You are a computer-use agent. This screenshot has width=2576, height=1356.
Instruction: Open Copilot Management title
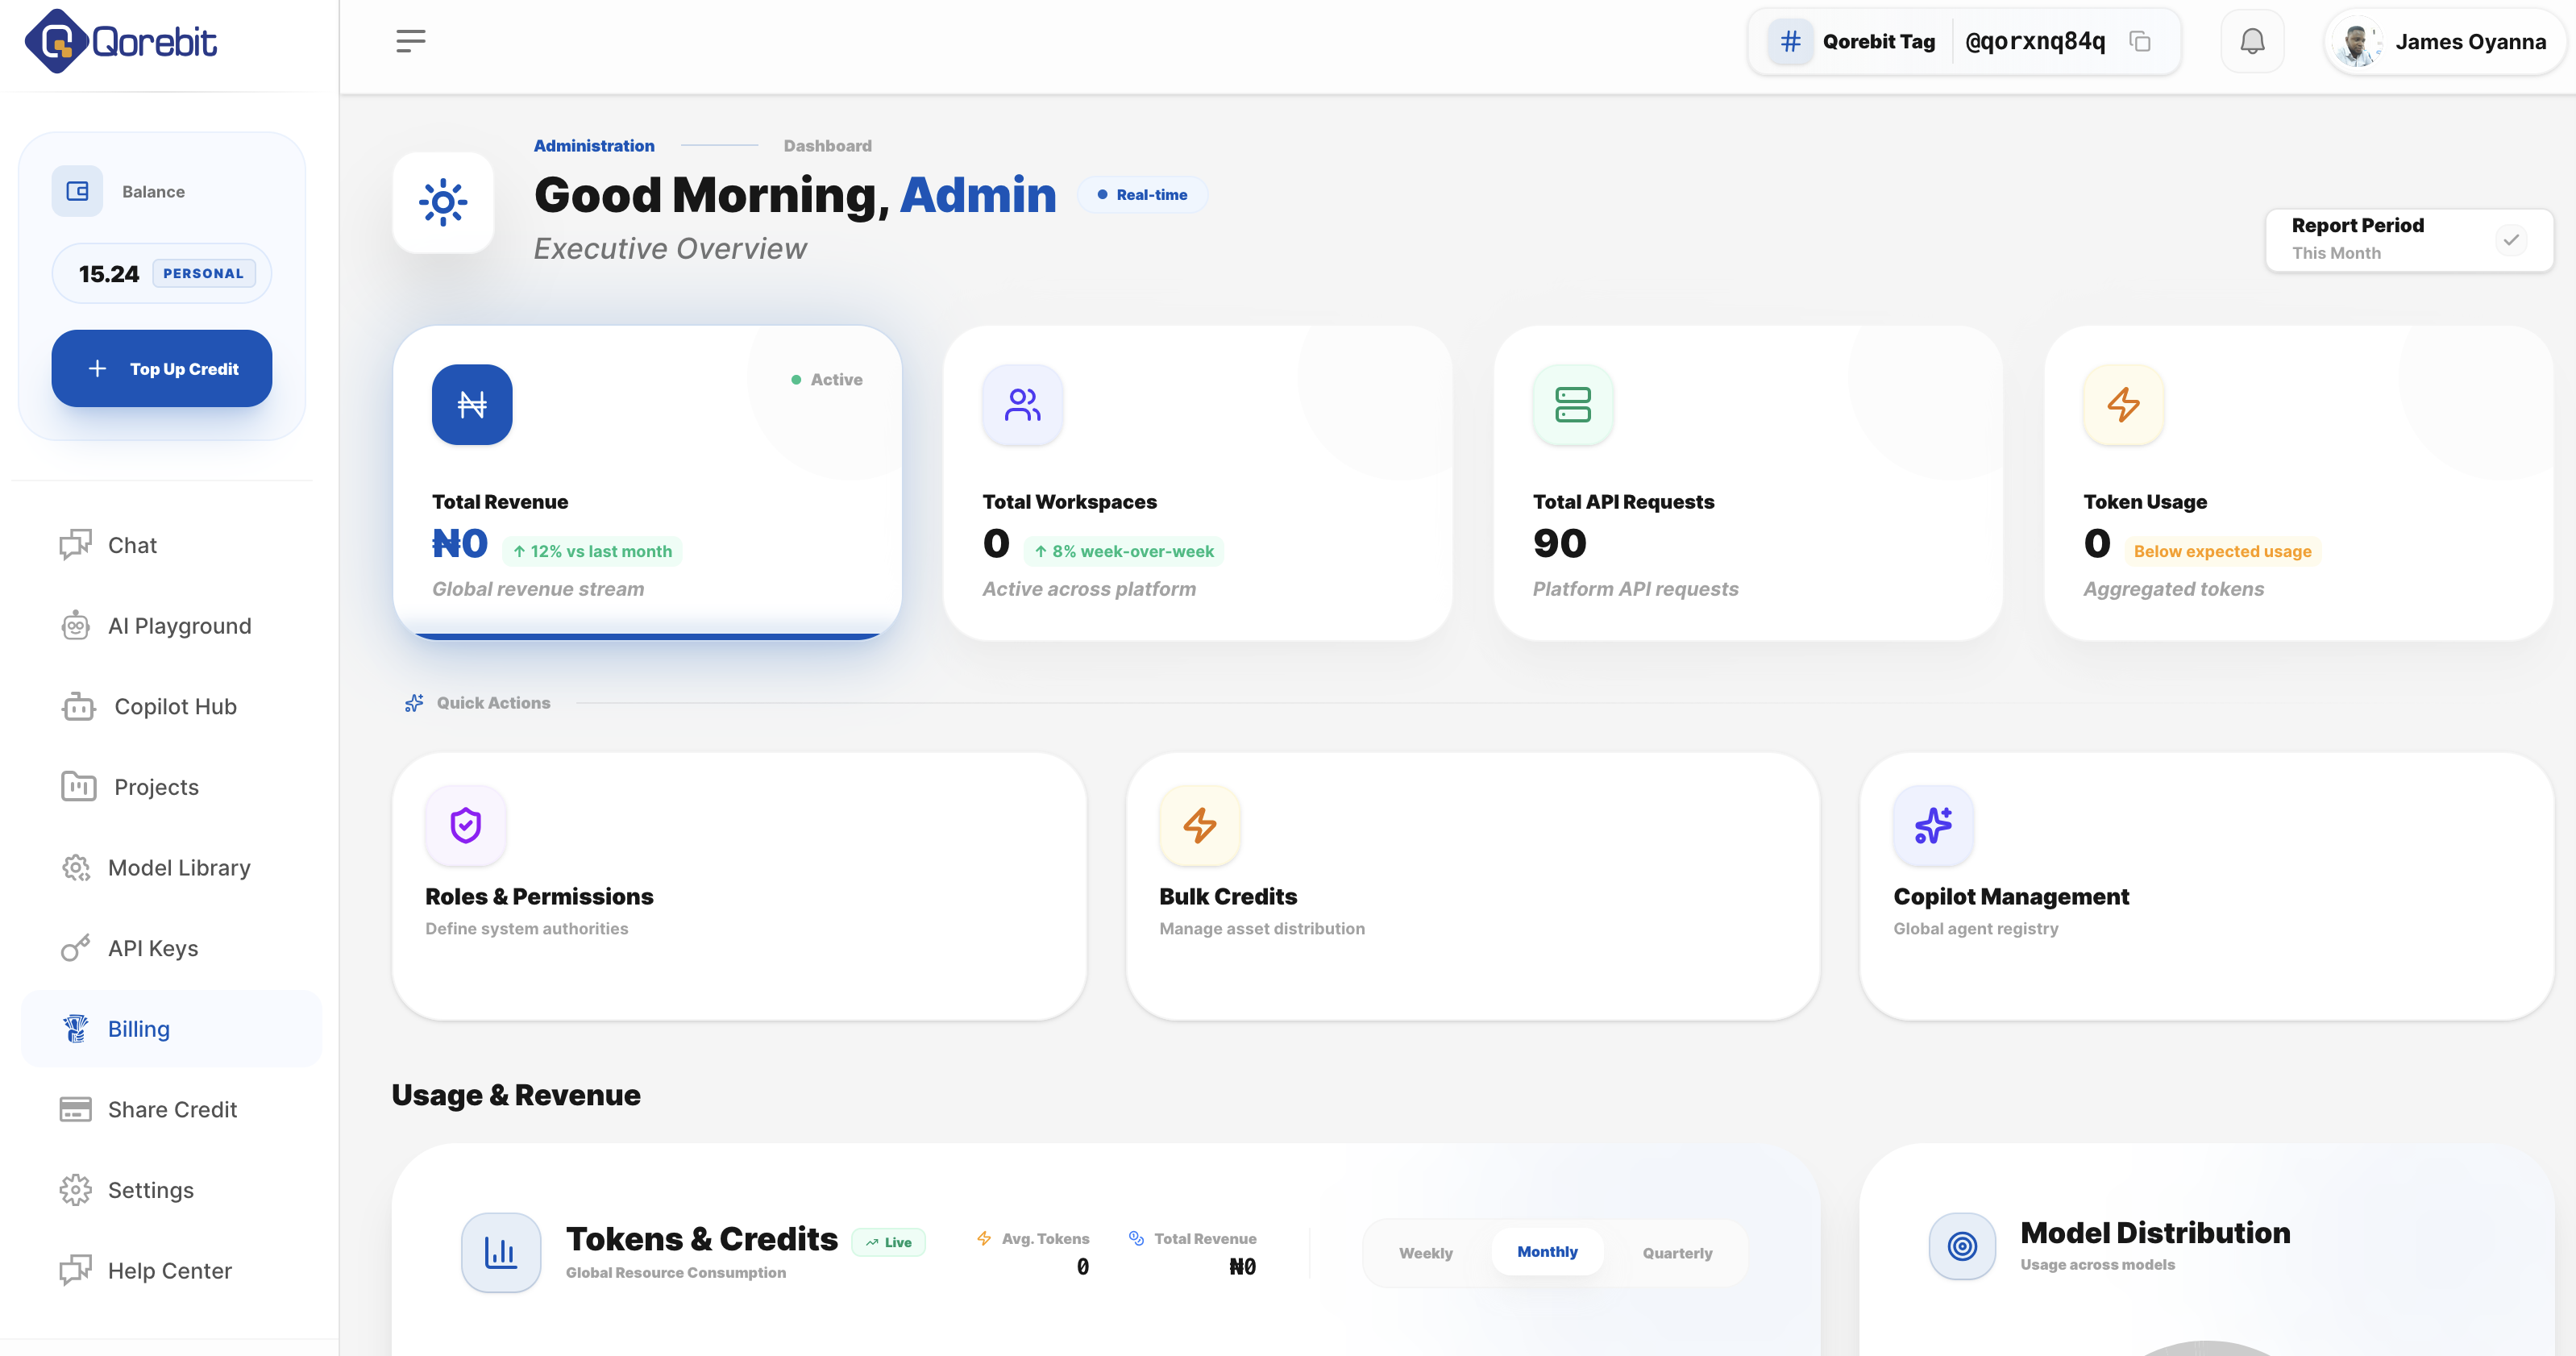pos(2011,896)
